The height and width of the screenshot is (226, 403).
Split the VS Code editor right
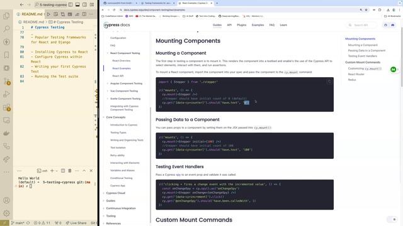click(x=84, y=14)
